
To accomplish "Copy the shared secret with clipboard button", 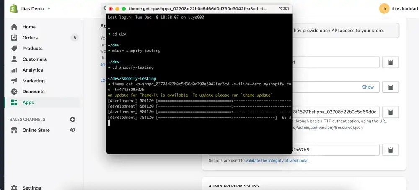I will pyautogui.click(x=390, y=150).
